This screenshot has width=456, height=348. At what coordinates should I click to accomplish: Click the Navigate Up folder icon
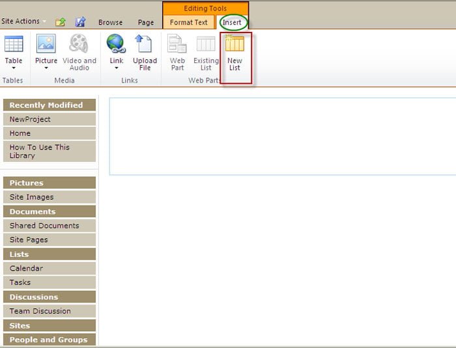pos(61,22)
